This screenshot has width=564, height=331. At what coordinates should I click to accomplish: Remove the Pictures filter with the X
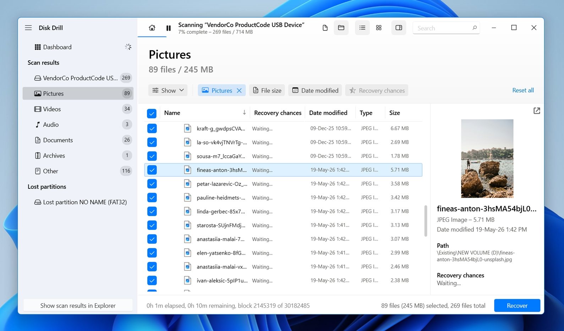coord(239,90)
